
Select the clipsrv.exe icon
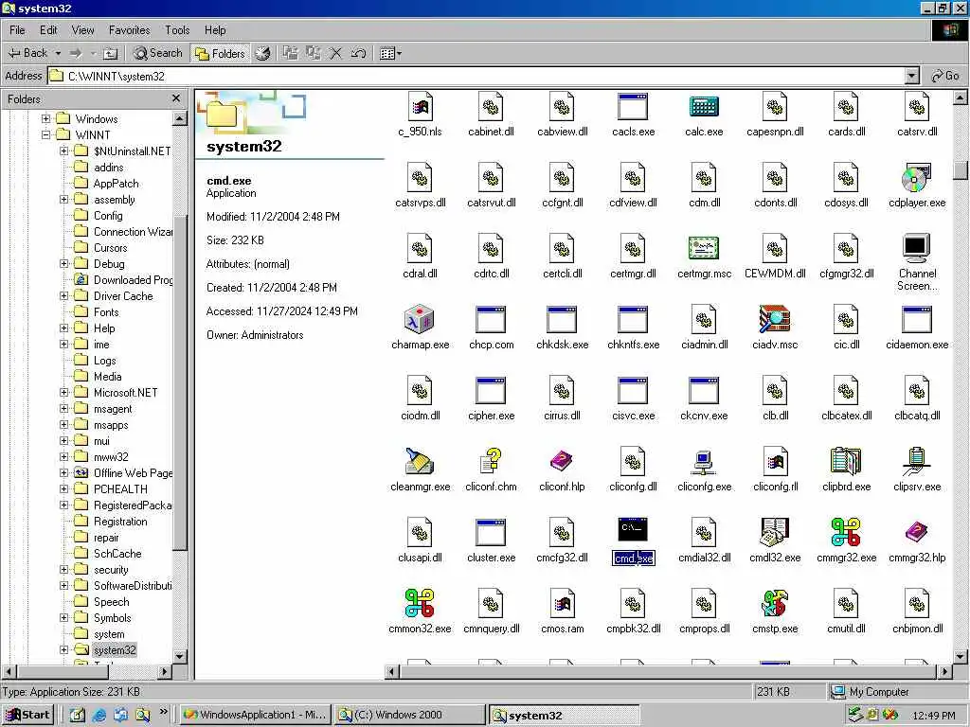click(x=917, y=461)
